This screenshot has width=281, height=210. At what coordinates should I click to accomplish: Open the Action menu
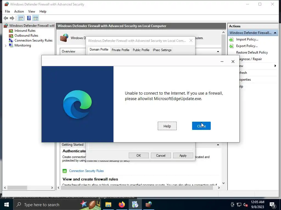tap(19, 11)
